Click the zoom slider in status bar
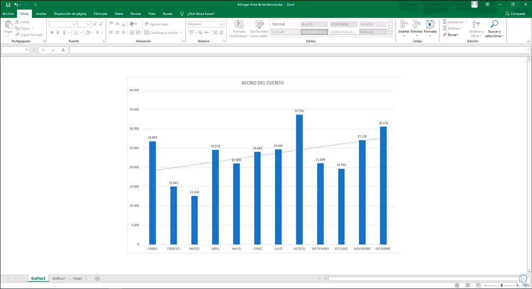The width and height of the screenshot is (532, 289). coord(502,285)
